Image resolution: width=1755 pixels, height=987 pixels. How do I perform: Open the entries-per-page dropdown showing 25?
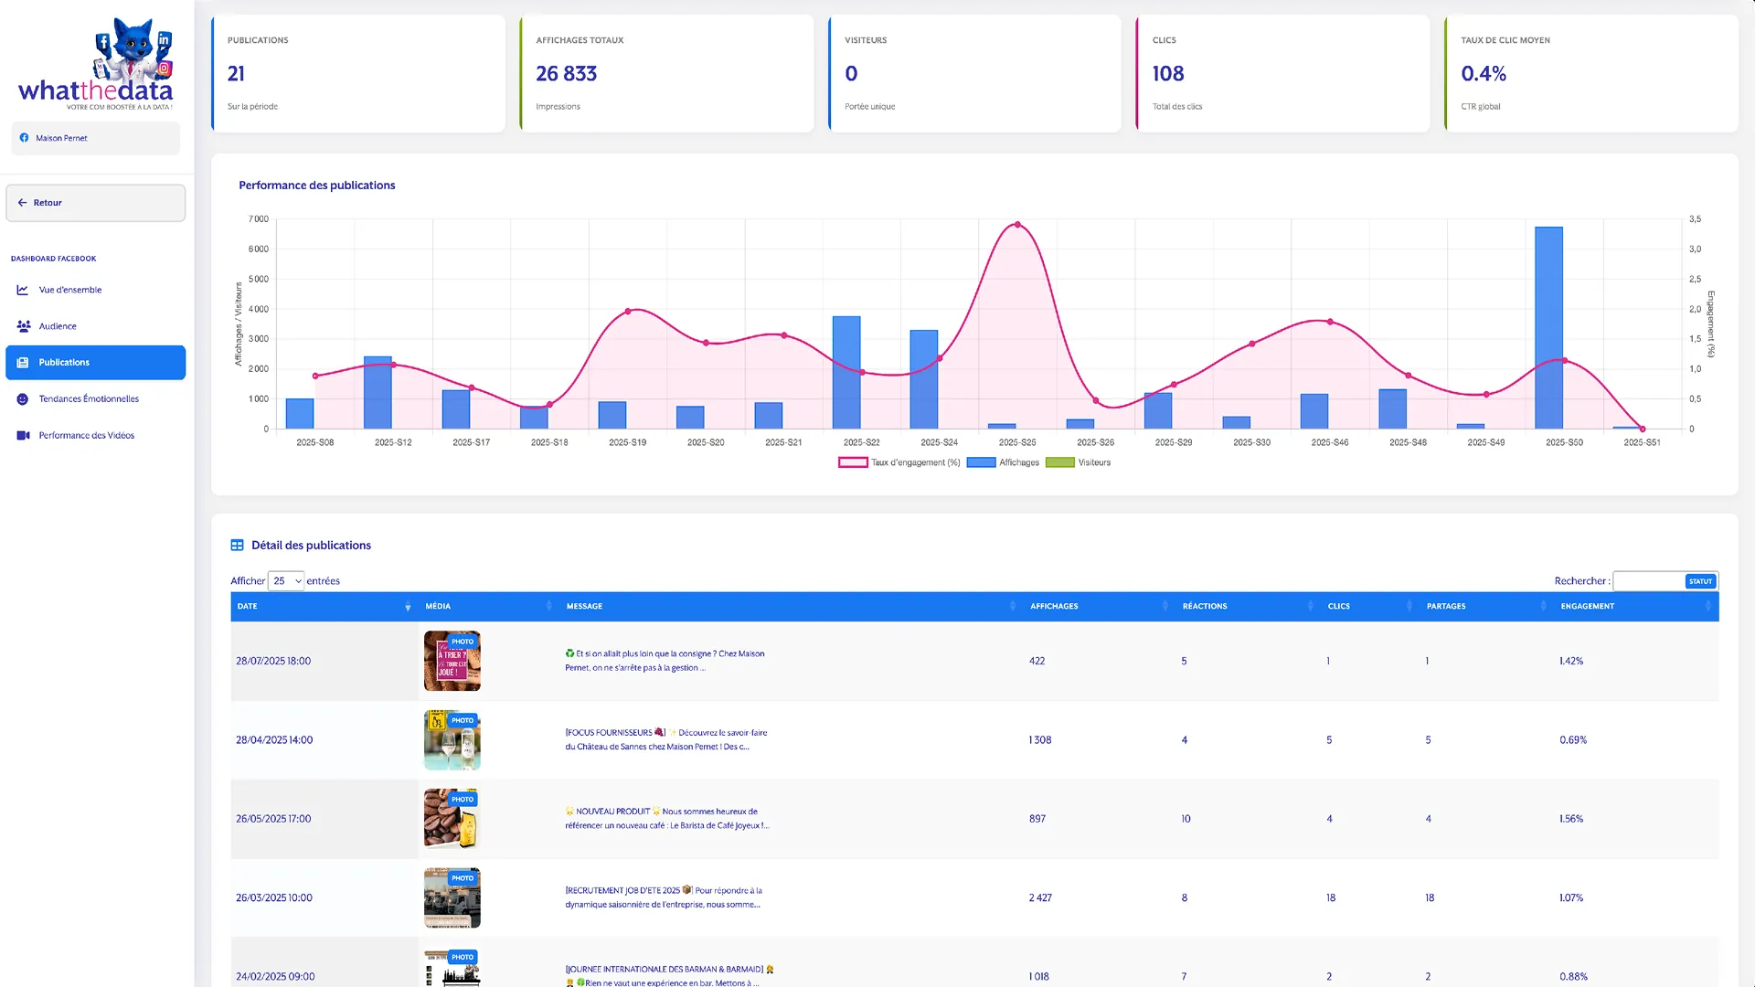tap(286, 581)
